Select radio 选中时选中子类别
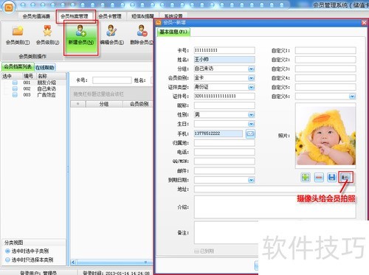369x275 pixels. tap(7, 251)
